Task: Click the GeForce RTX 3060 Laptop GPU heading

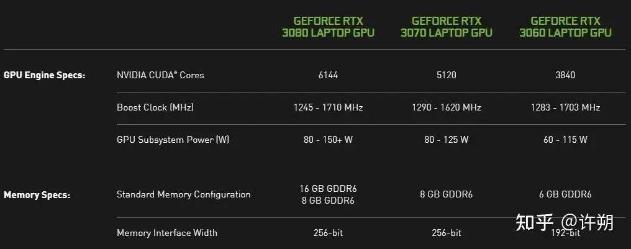Action: pos(565,27)
